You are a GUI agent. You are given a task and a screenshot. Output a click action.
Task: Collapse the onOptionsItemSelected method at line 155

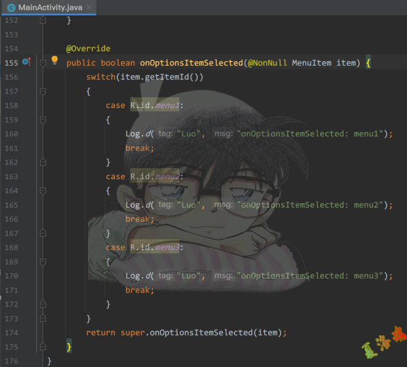(42, 63)
